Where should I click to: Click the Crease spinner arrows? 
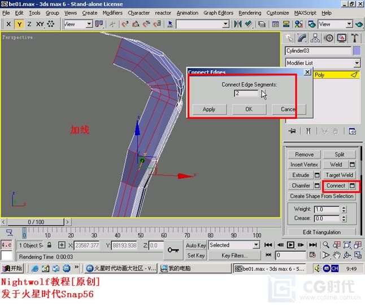tap(344, 218)
